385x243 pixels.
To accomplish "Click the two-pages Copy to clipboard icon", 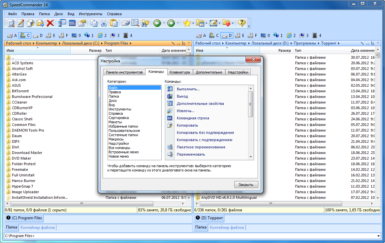I will pyautogui.click(x=94, y=23).
